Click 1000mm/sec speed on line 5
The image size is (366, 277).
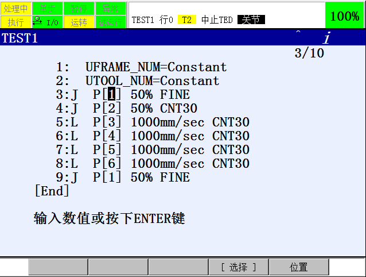[x=168, y=122]
